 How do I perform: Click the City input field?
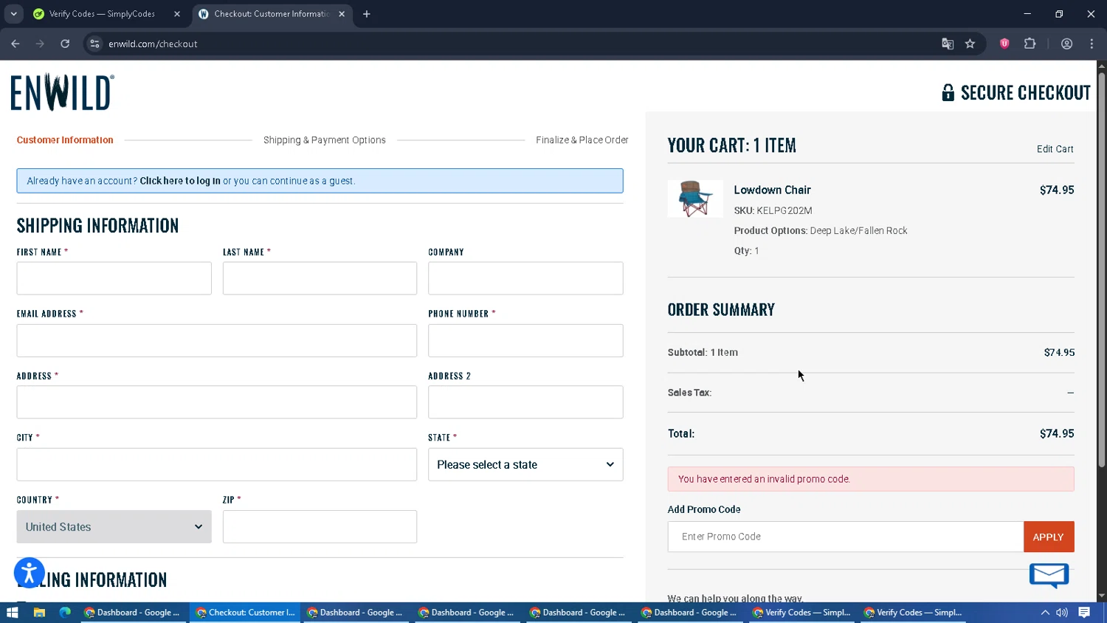[217, 464]
